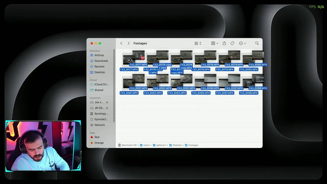This screenshot has width=327, height=184.
Task: Click the iCloud section header
Action: pos(93,80)
